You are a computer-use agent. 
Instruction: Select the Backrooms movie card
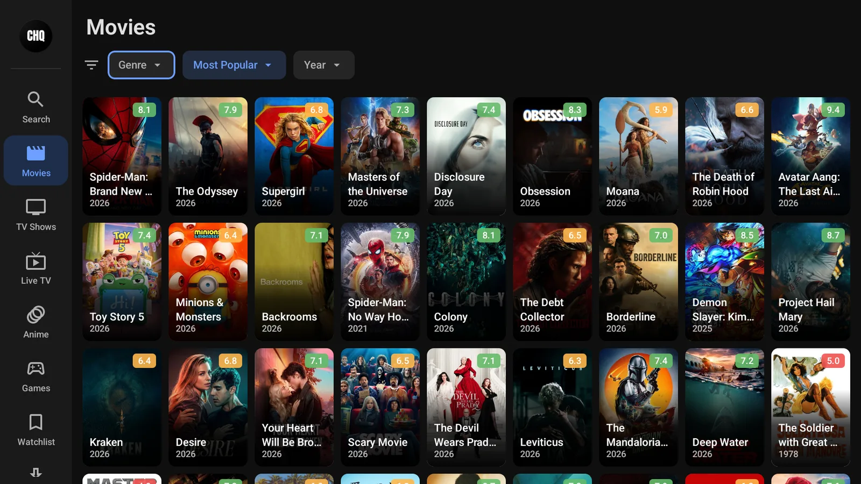coord(294,282)
